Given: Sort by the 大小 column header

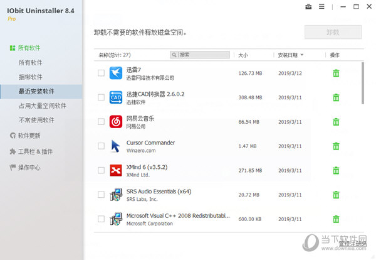Looking at the screenshot, I should [x=243, y=55].
